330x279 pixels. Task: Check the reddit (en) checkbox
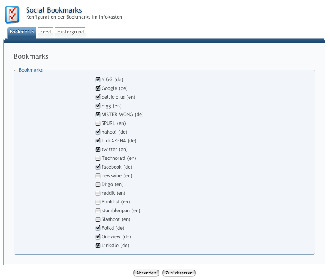pyautogui.click(x=98, y=193)
